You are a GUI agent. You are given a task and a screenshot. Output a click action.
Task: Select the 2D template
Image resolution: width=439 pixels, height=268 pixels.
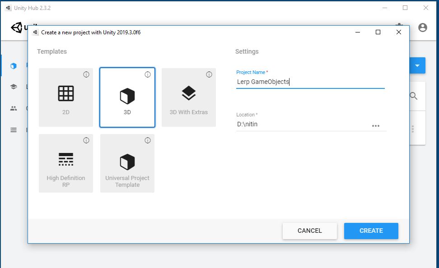coord(66,97)
